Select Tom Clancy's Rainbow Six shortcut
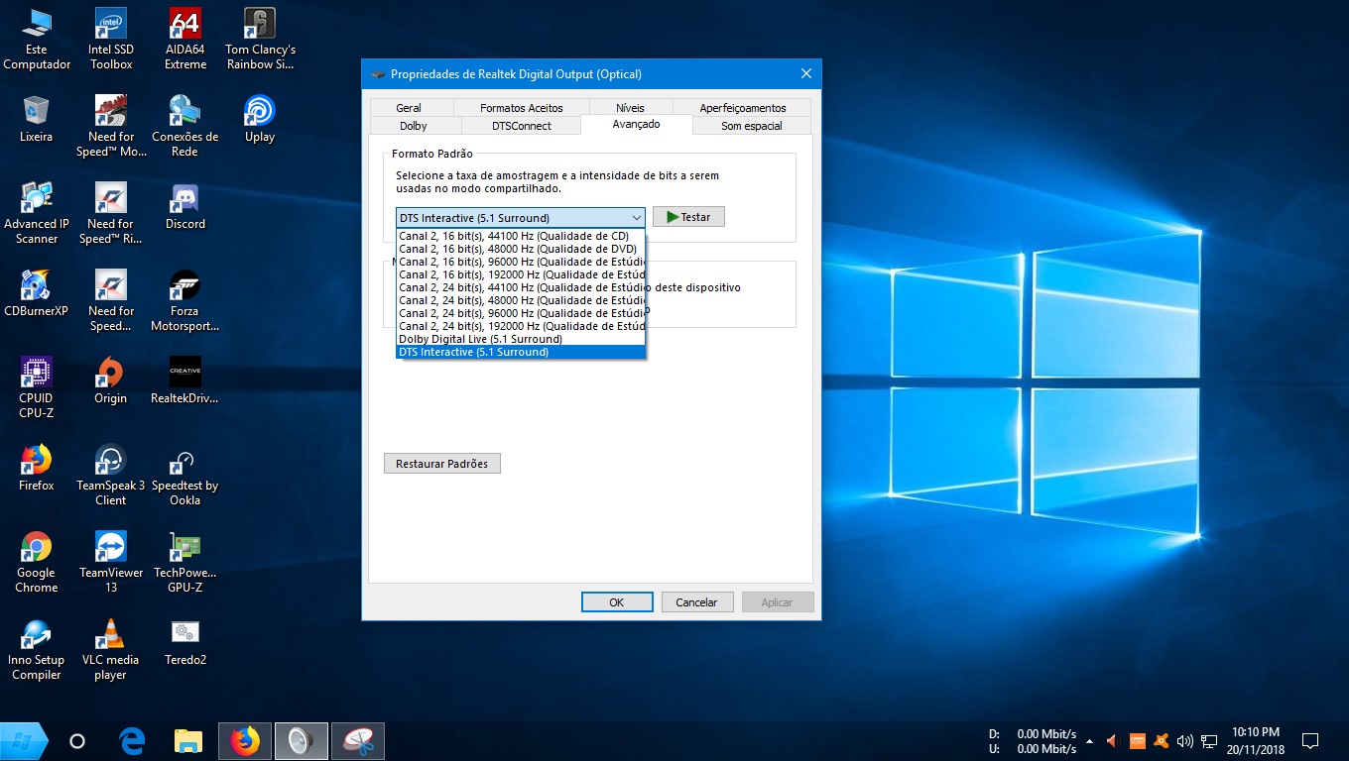This screenshot has width=1349, height=761. (x=260, y=40)
